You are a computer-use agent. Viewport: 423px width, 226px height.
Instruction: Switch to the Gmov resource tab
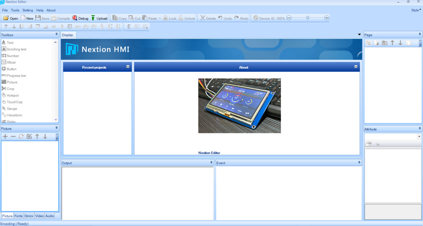29,216
